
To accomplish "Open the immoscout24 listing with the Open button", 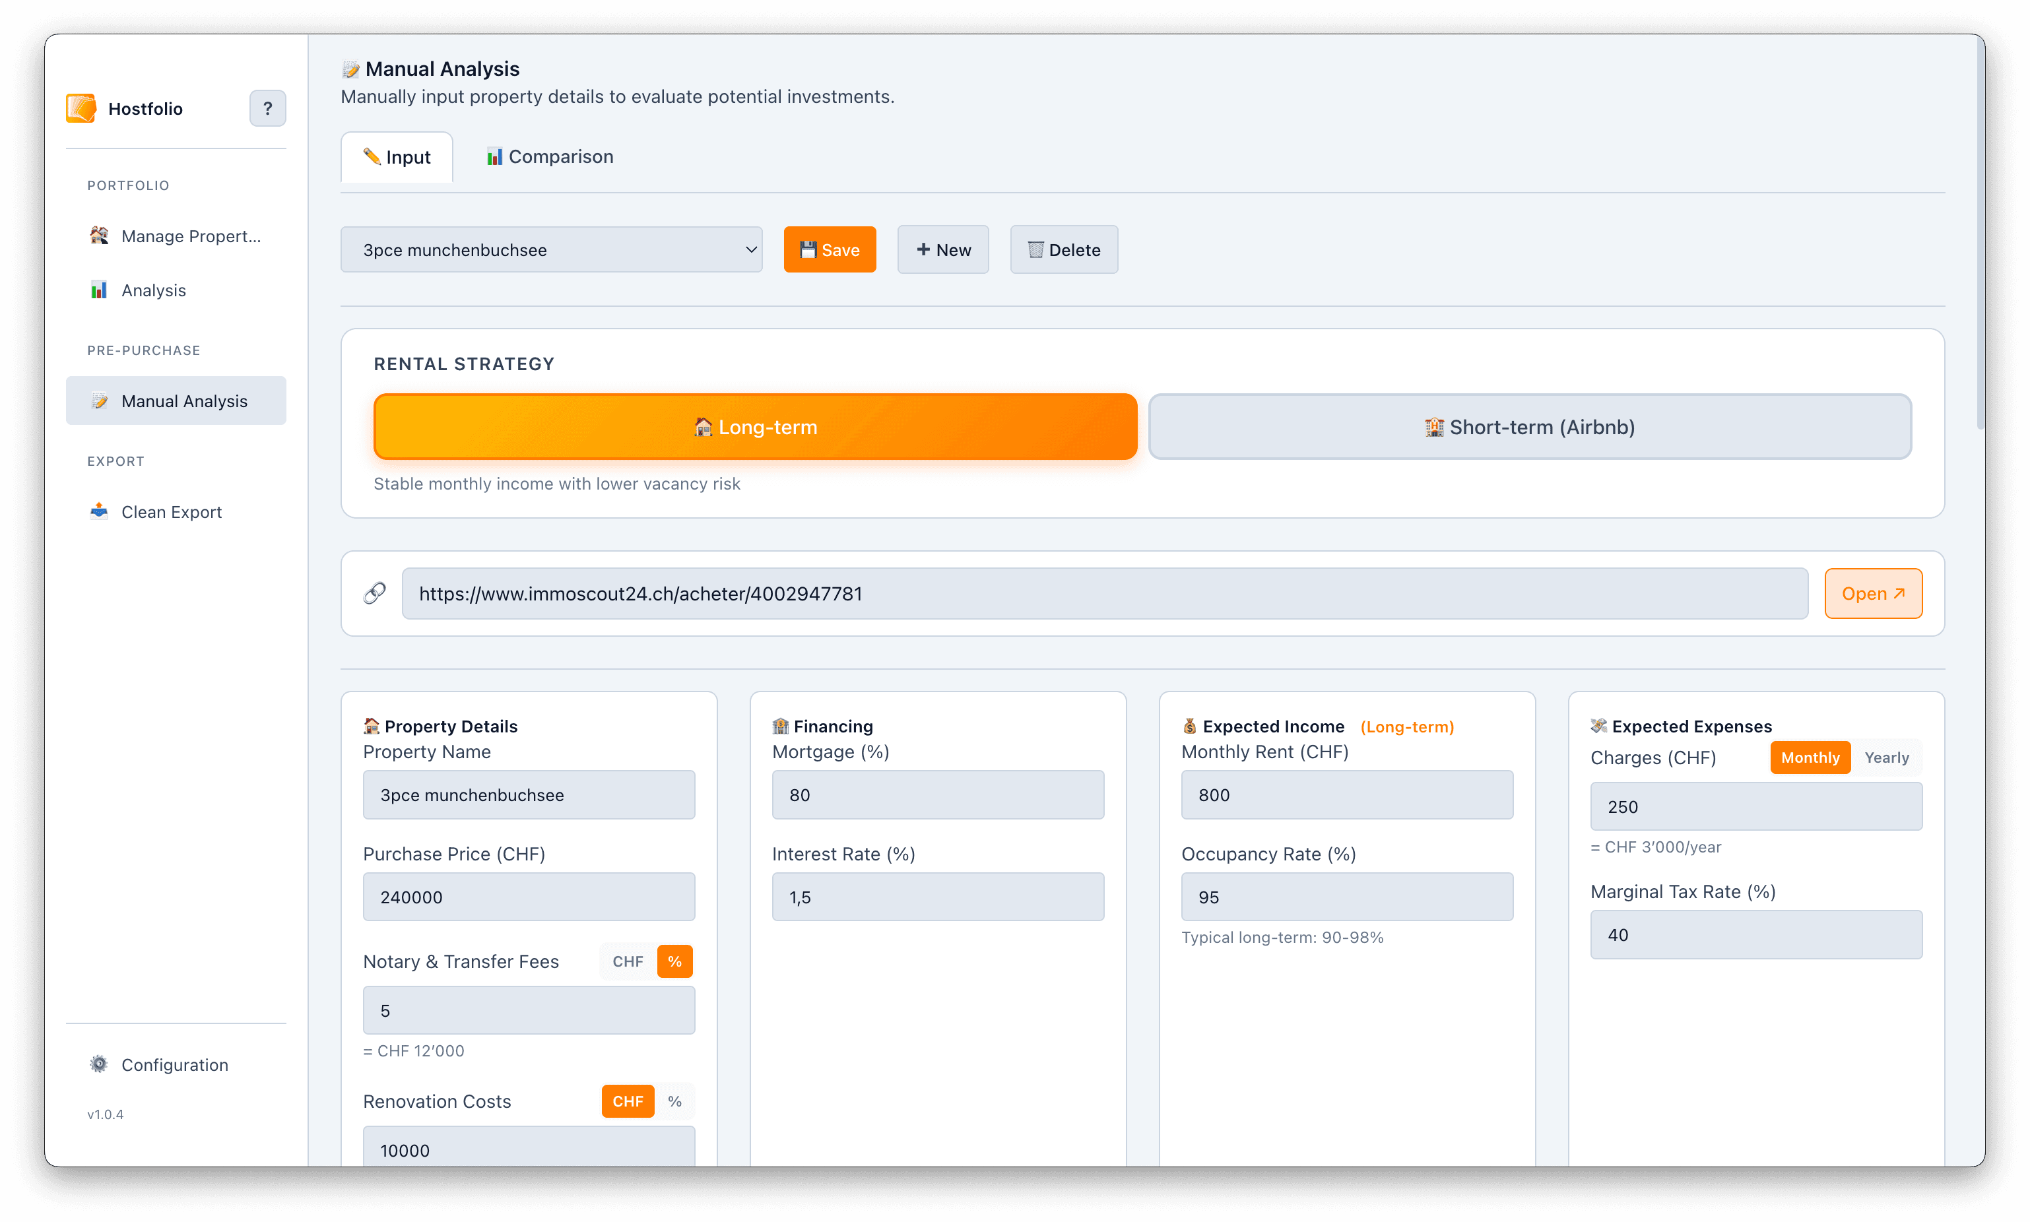I will (x=1873, y=593).
